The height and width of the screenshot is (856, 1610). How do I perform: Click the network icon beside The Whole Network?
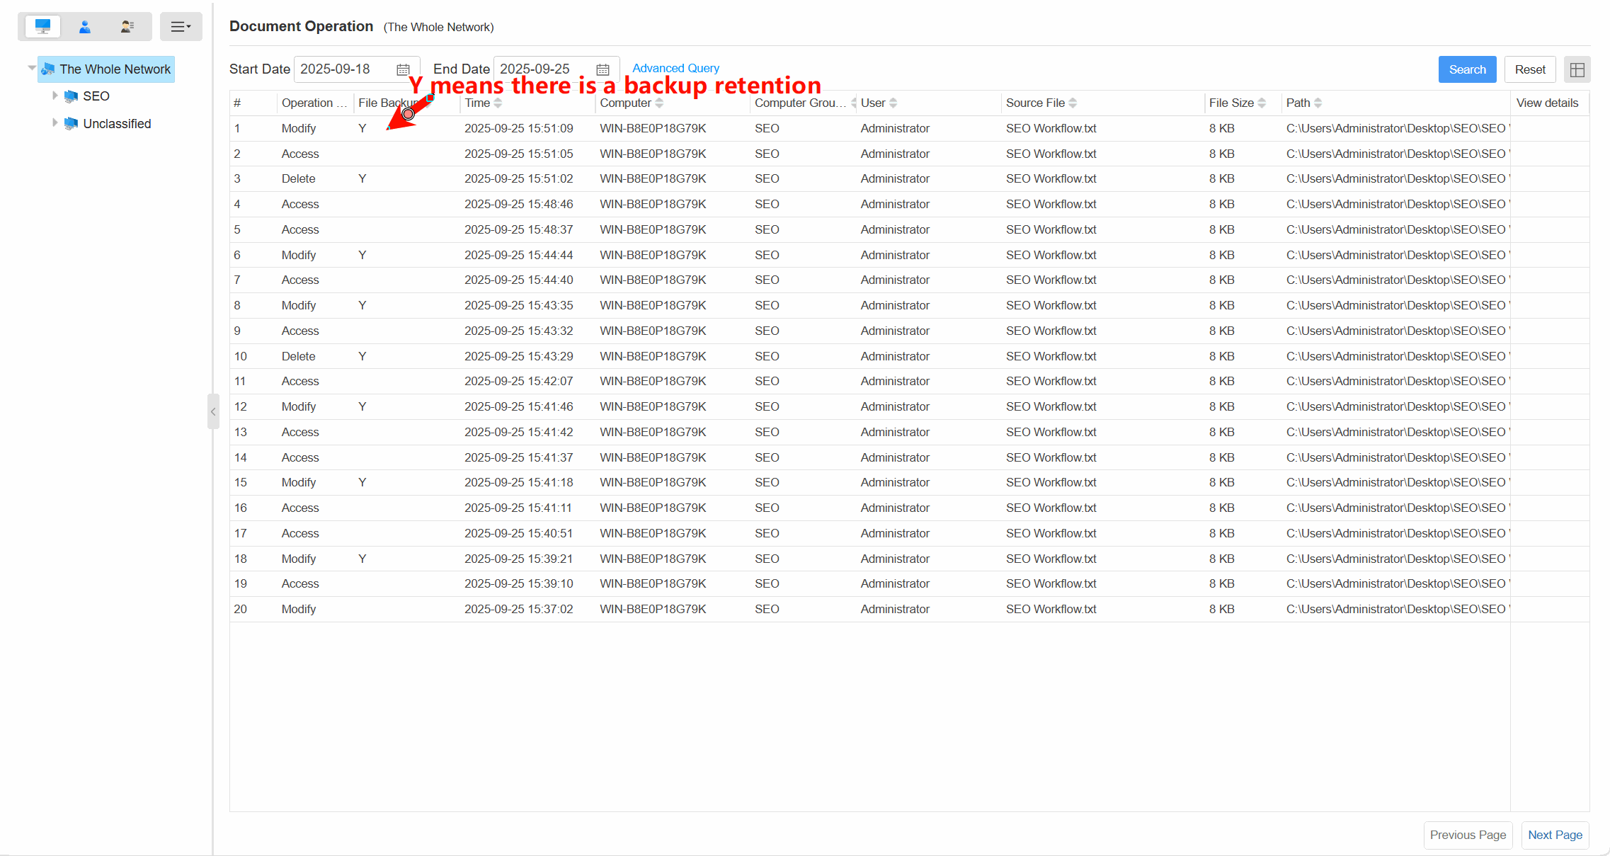(48, 69)
